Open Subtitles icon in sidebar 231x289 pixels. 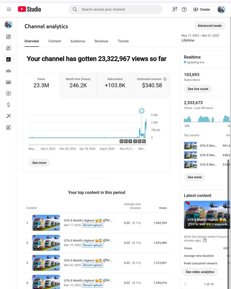8,82
